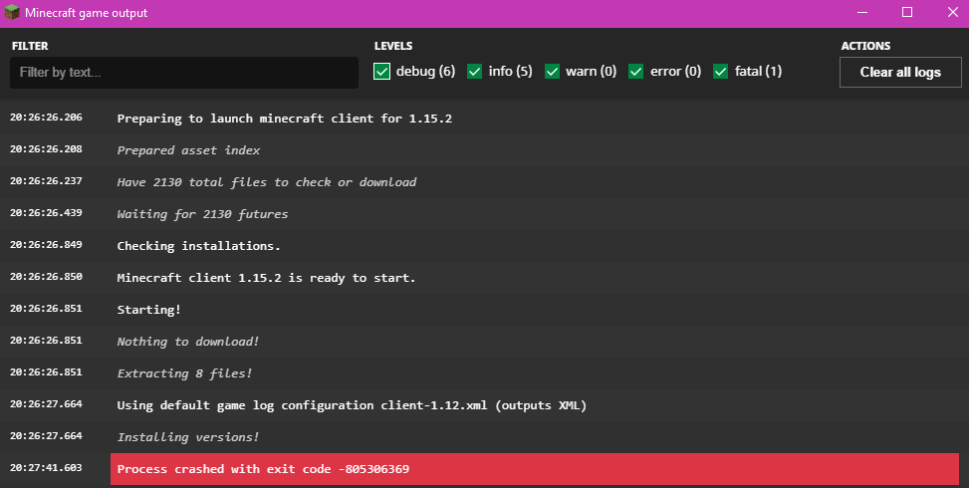Close the Minecraft game output window
The image size is (969, 488).
952,12
